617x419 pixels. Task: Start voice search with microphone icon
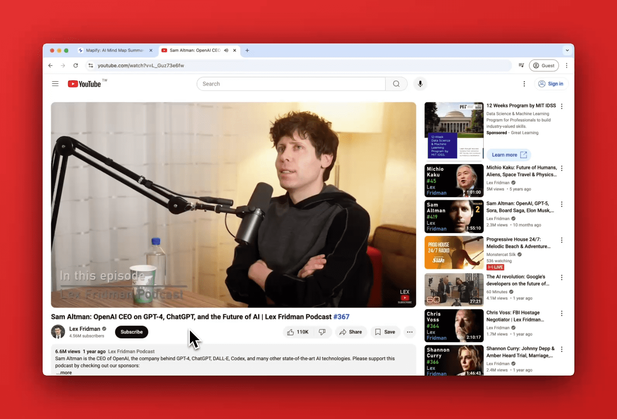coord(420,84)
